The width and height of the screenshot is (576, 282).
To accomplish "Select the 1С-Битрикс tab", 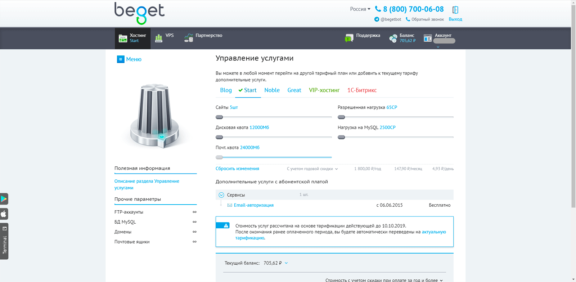I will coord(362,90).
